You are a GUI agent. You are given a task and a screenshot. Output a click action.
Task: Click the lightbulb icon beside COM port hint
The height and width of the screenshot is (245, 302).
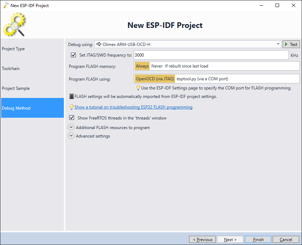pyautogui.click(x=138, y=88)
